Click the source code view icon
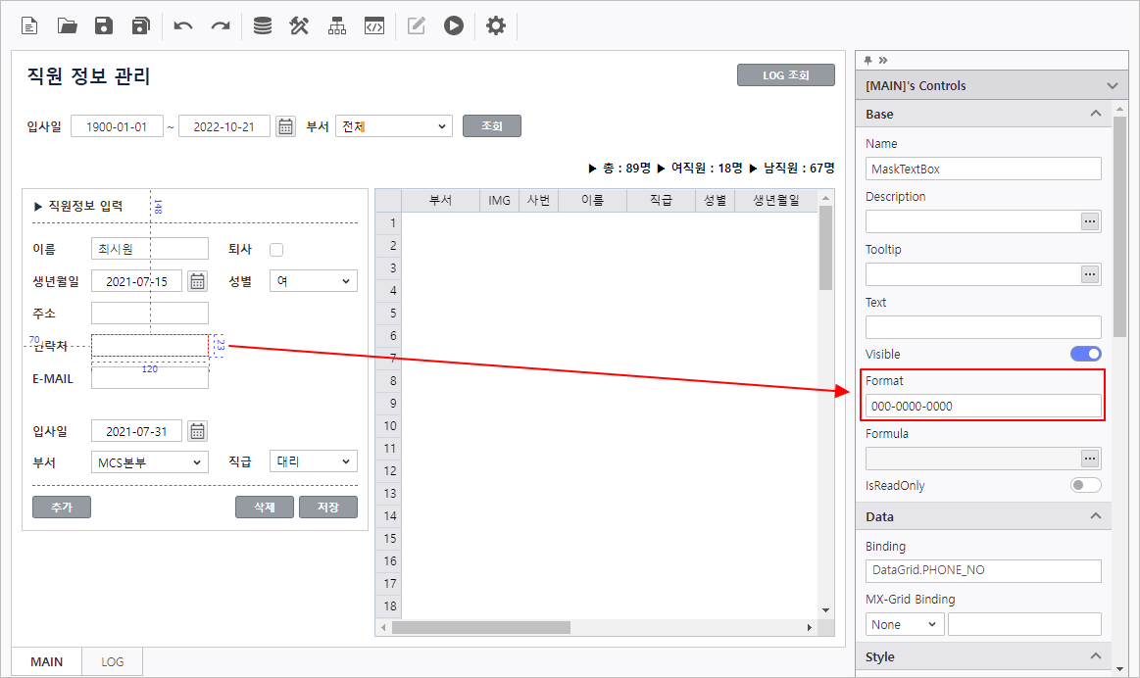 click(x=373, y=26)
